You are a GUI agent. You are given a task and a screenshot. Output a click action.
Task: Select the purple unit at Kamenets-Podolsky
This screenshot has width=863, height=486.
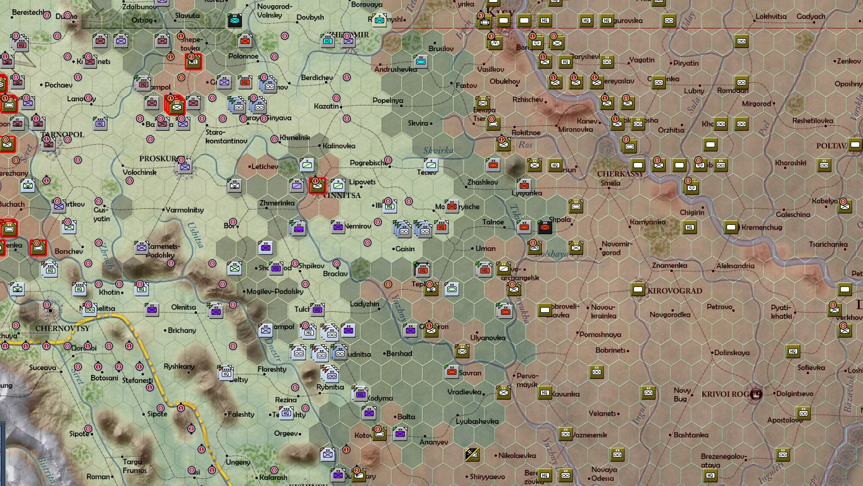tap(141, 248)
